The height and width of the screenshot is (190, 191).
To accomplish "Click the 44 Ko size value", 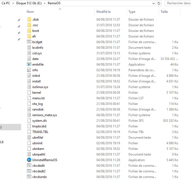I will pos(174,64).
